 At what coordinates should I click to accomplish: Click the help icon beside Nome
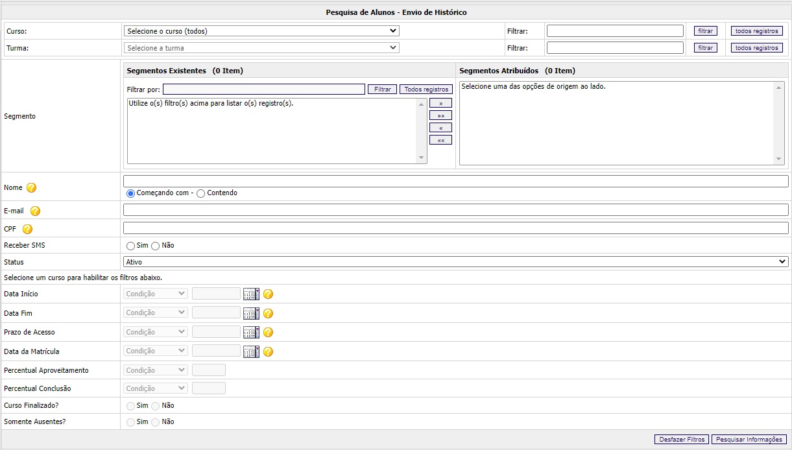pos(31,188)
